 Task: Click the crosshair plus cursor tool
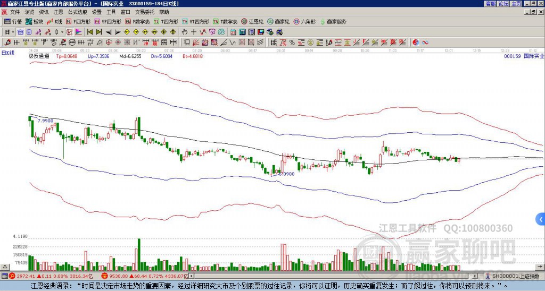tap(194, 32)
